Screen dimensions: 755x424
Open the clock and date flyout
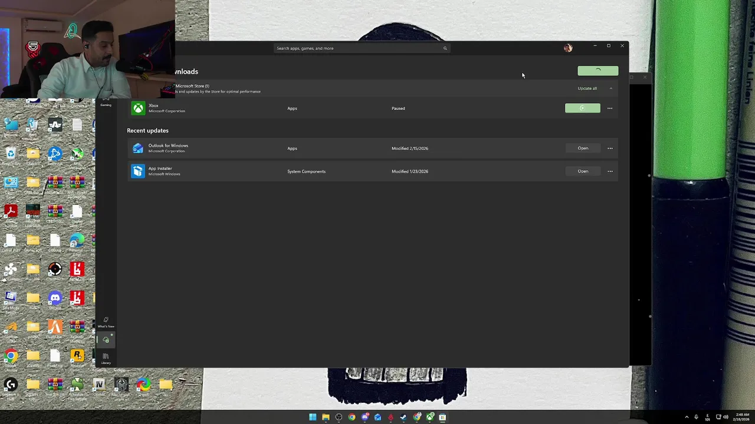pyautogui.click(x=741, y=417)
